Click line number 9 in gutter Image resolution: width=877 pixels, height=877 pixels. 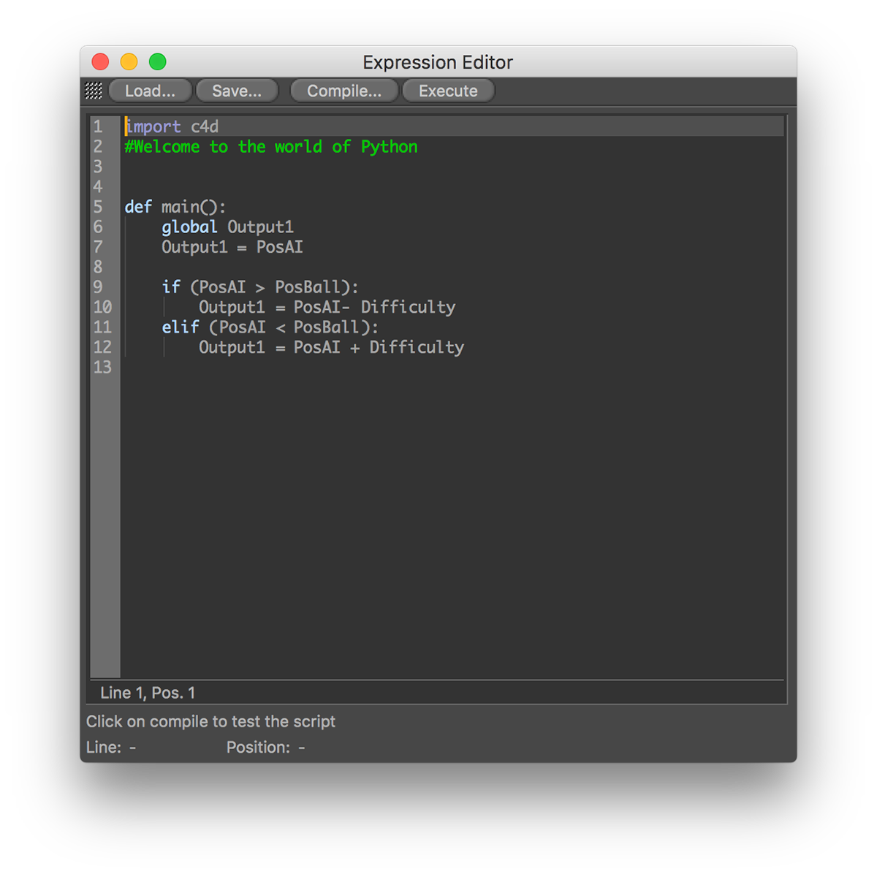98,287
